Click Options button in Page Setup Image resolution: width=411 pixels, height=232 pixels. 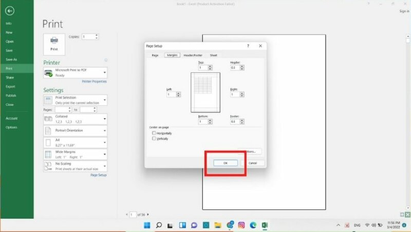tap(250, 151)
